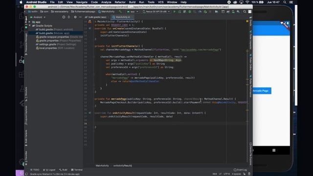Select the MainActivity.kt editor tab
Viewport: 313px width, 176px height.
tap(123, 17)
